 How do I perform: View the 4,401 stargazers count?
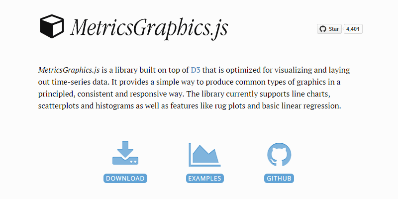[x=353, y=29]
